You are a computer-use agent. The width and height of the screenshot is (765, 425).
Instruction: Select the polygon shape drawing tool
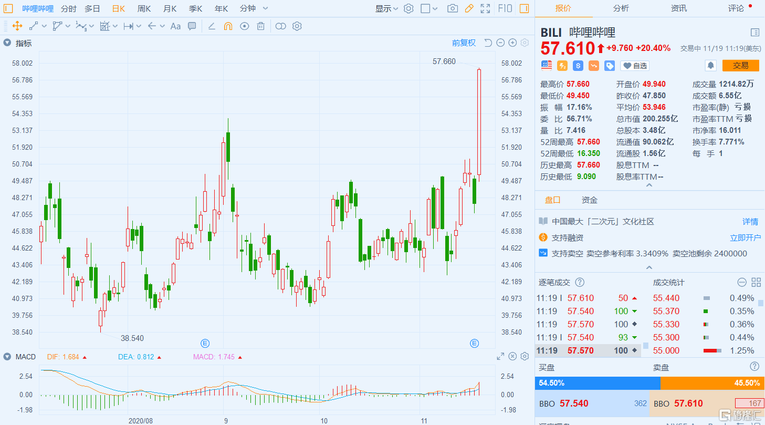click(57, 26)
